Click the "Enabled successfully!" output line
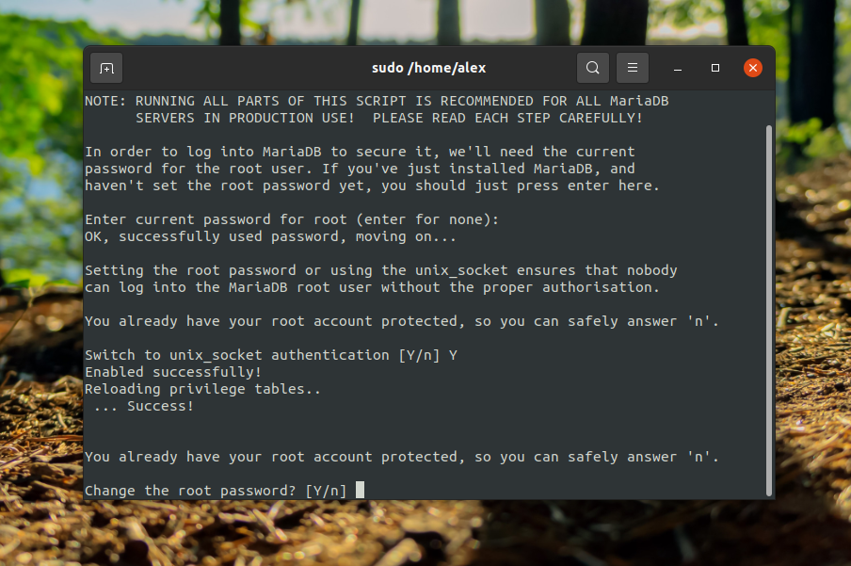 click(x=160, y=372)
